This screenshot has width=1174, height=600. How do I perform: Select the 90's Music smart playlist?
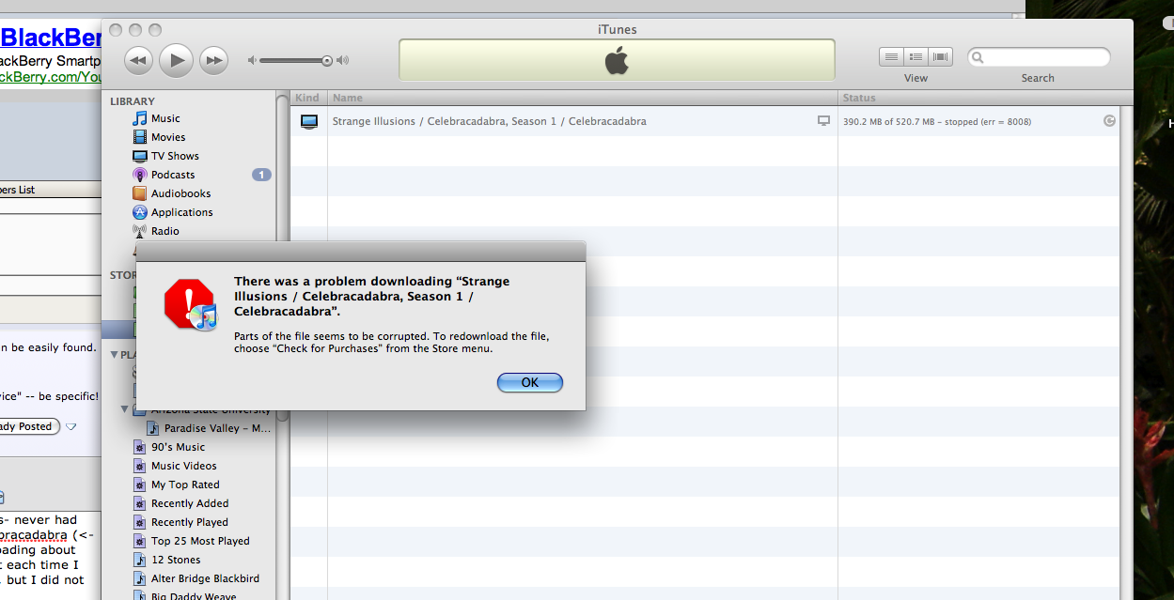pyautogui.click(x=178, y=447)
